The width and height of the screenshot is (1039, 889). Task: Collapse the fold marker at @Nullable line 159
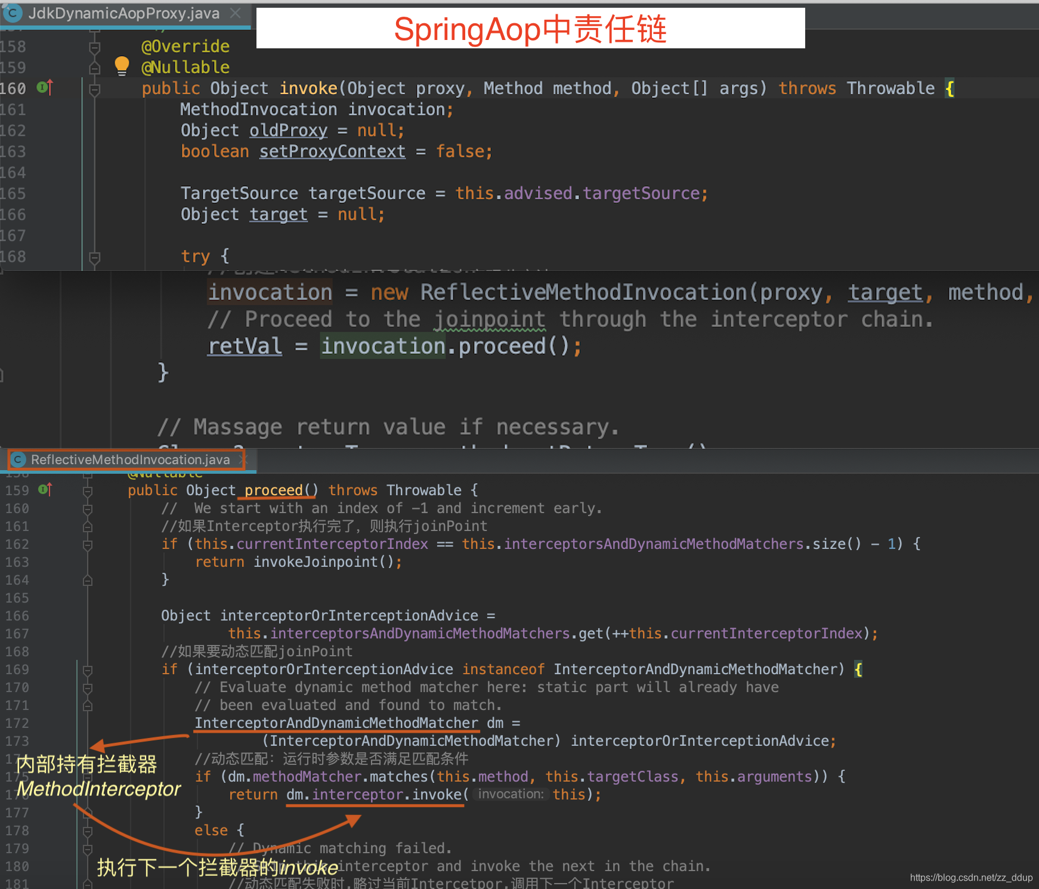pyautogui.click(x=94, y=68)
